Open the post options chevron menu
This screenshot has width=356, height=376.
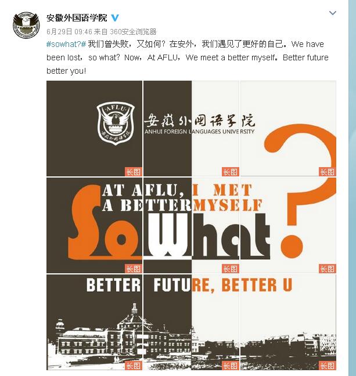pyautogui.click(x=332, y=13)
